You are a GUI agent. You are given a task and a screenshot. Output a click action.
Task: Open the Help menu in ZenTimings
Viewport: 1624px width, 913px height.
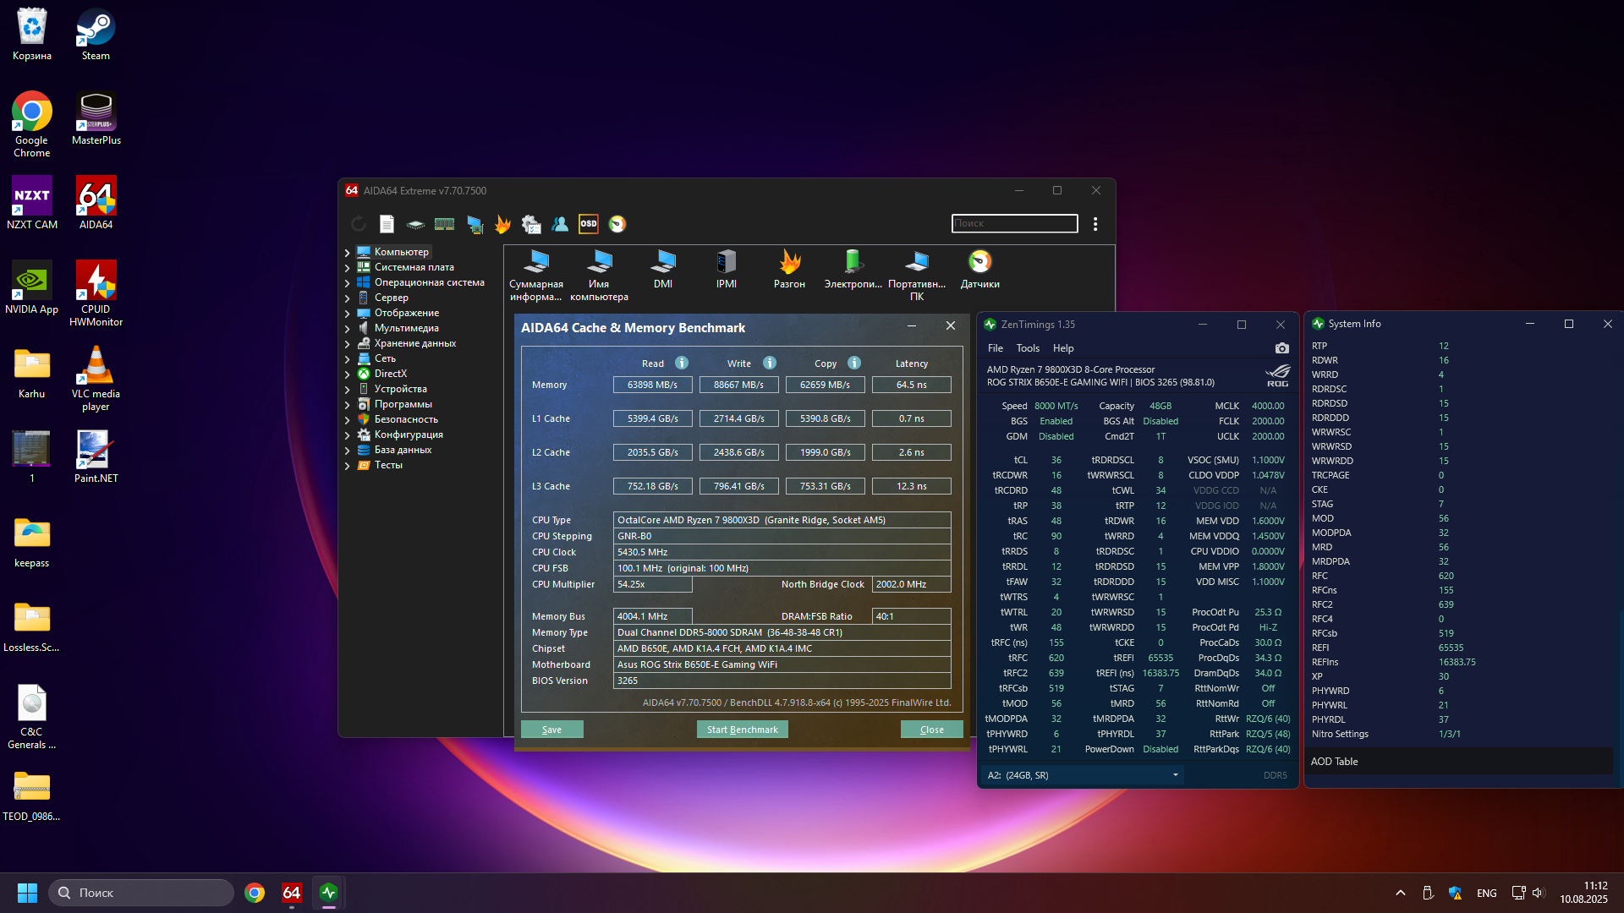tap(1063, 348)
